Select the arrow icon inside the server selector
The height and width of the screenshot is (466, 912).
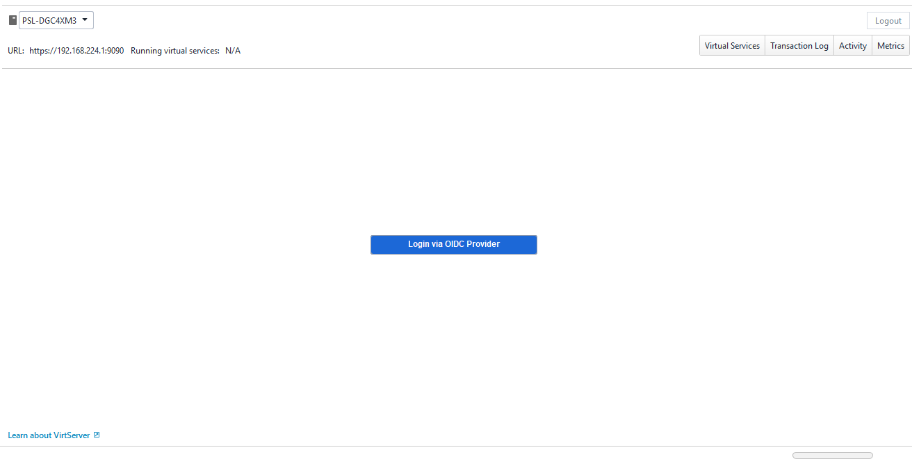pyautogui.click(x=84, y=19)
